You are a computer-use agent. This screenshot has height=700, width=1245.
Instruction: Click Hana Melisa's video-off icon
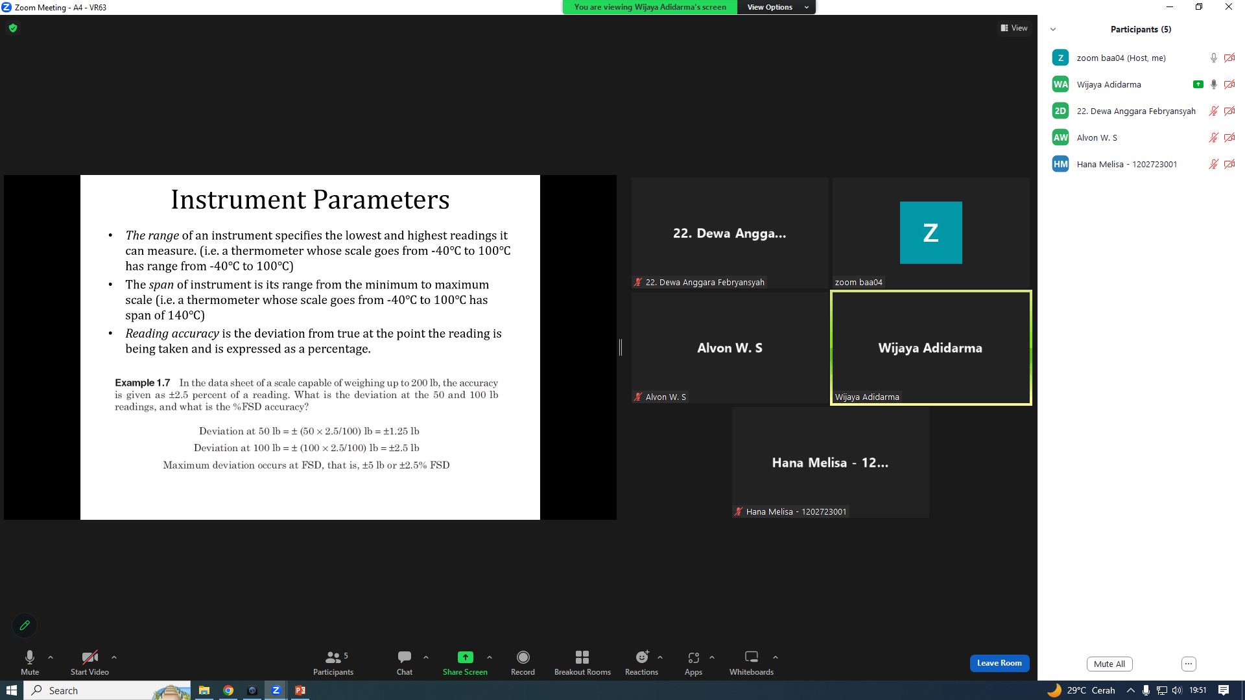1229,164
